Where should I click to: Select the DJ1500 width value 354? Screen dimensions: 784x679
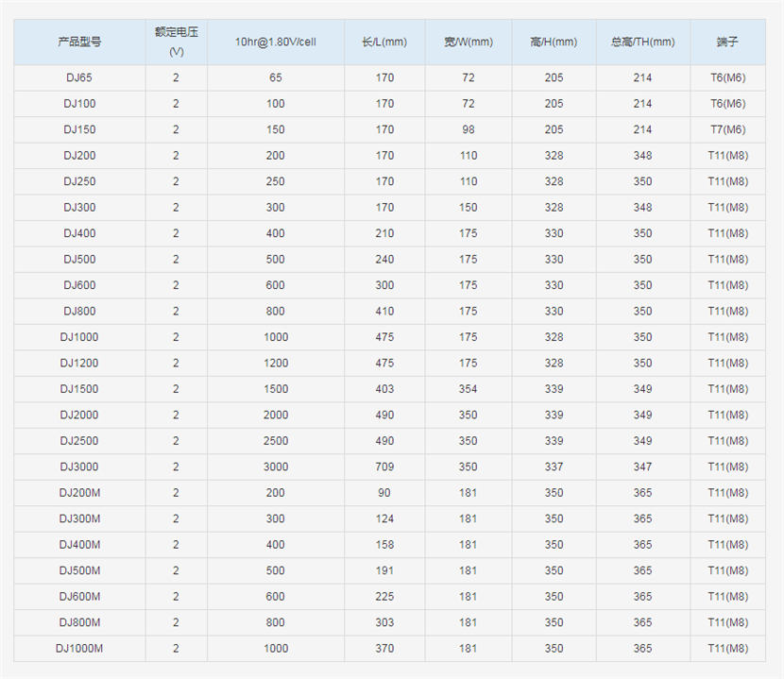[468, 389]
